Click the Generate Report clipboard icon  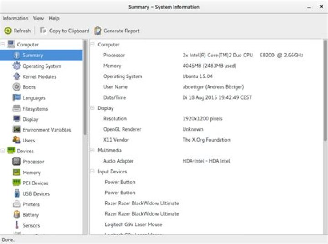click(x=97, y=31)
